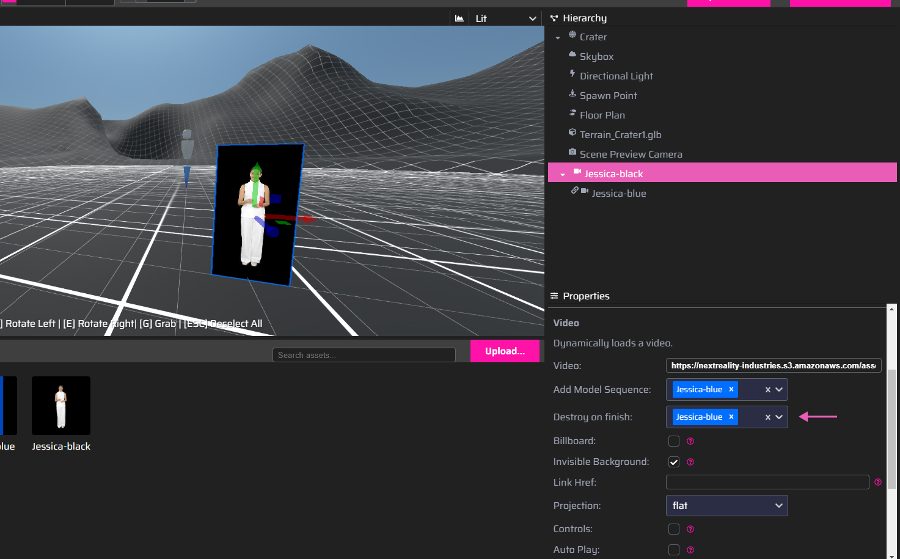Select Floor Plan in the Hierarchy

(x=602, y=115)
